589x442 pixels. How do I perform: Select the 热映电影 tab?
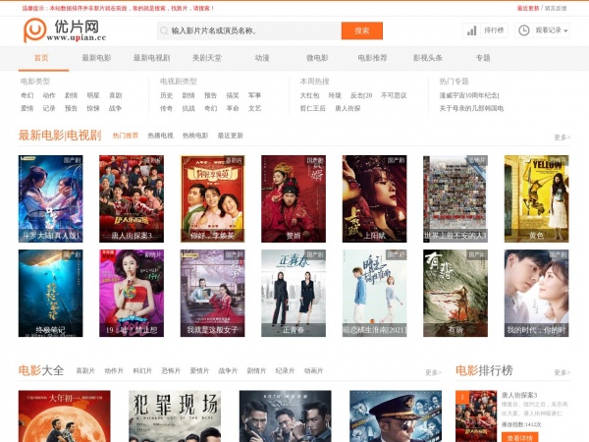(195, 136)
